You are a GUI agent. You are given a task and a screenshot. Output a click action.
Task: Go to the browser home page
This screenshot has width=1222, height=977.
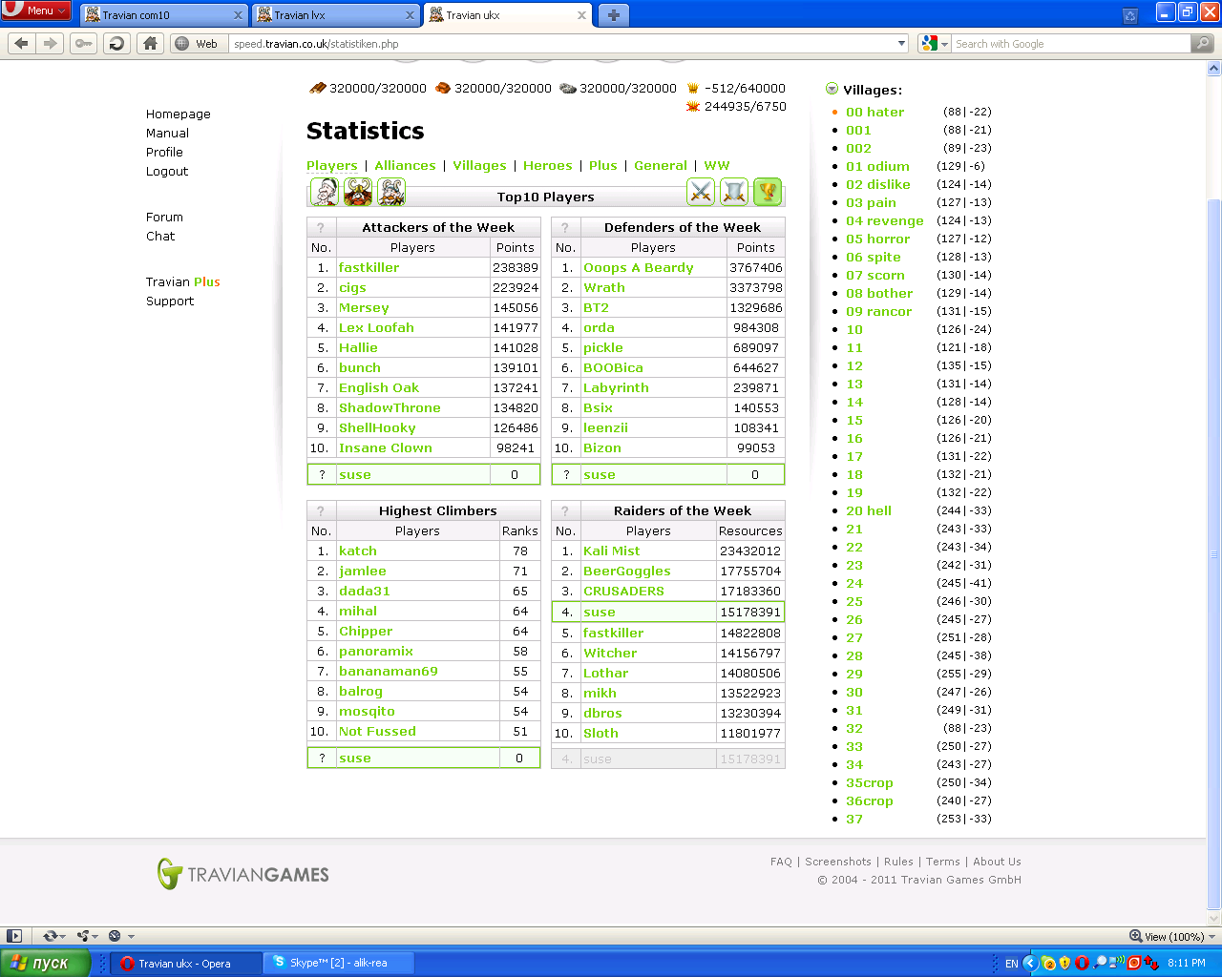pyautogui.click(x=150, y=43)
